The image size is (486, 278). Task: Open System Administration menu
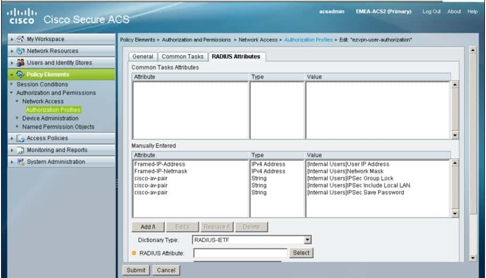[x=61, y=162]
